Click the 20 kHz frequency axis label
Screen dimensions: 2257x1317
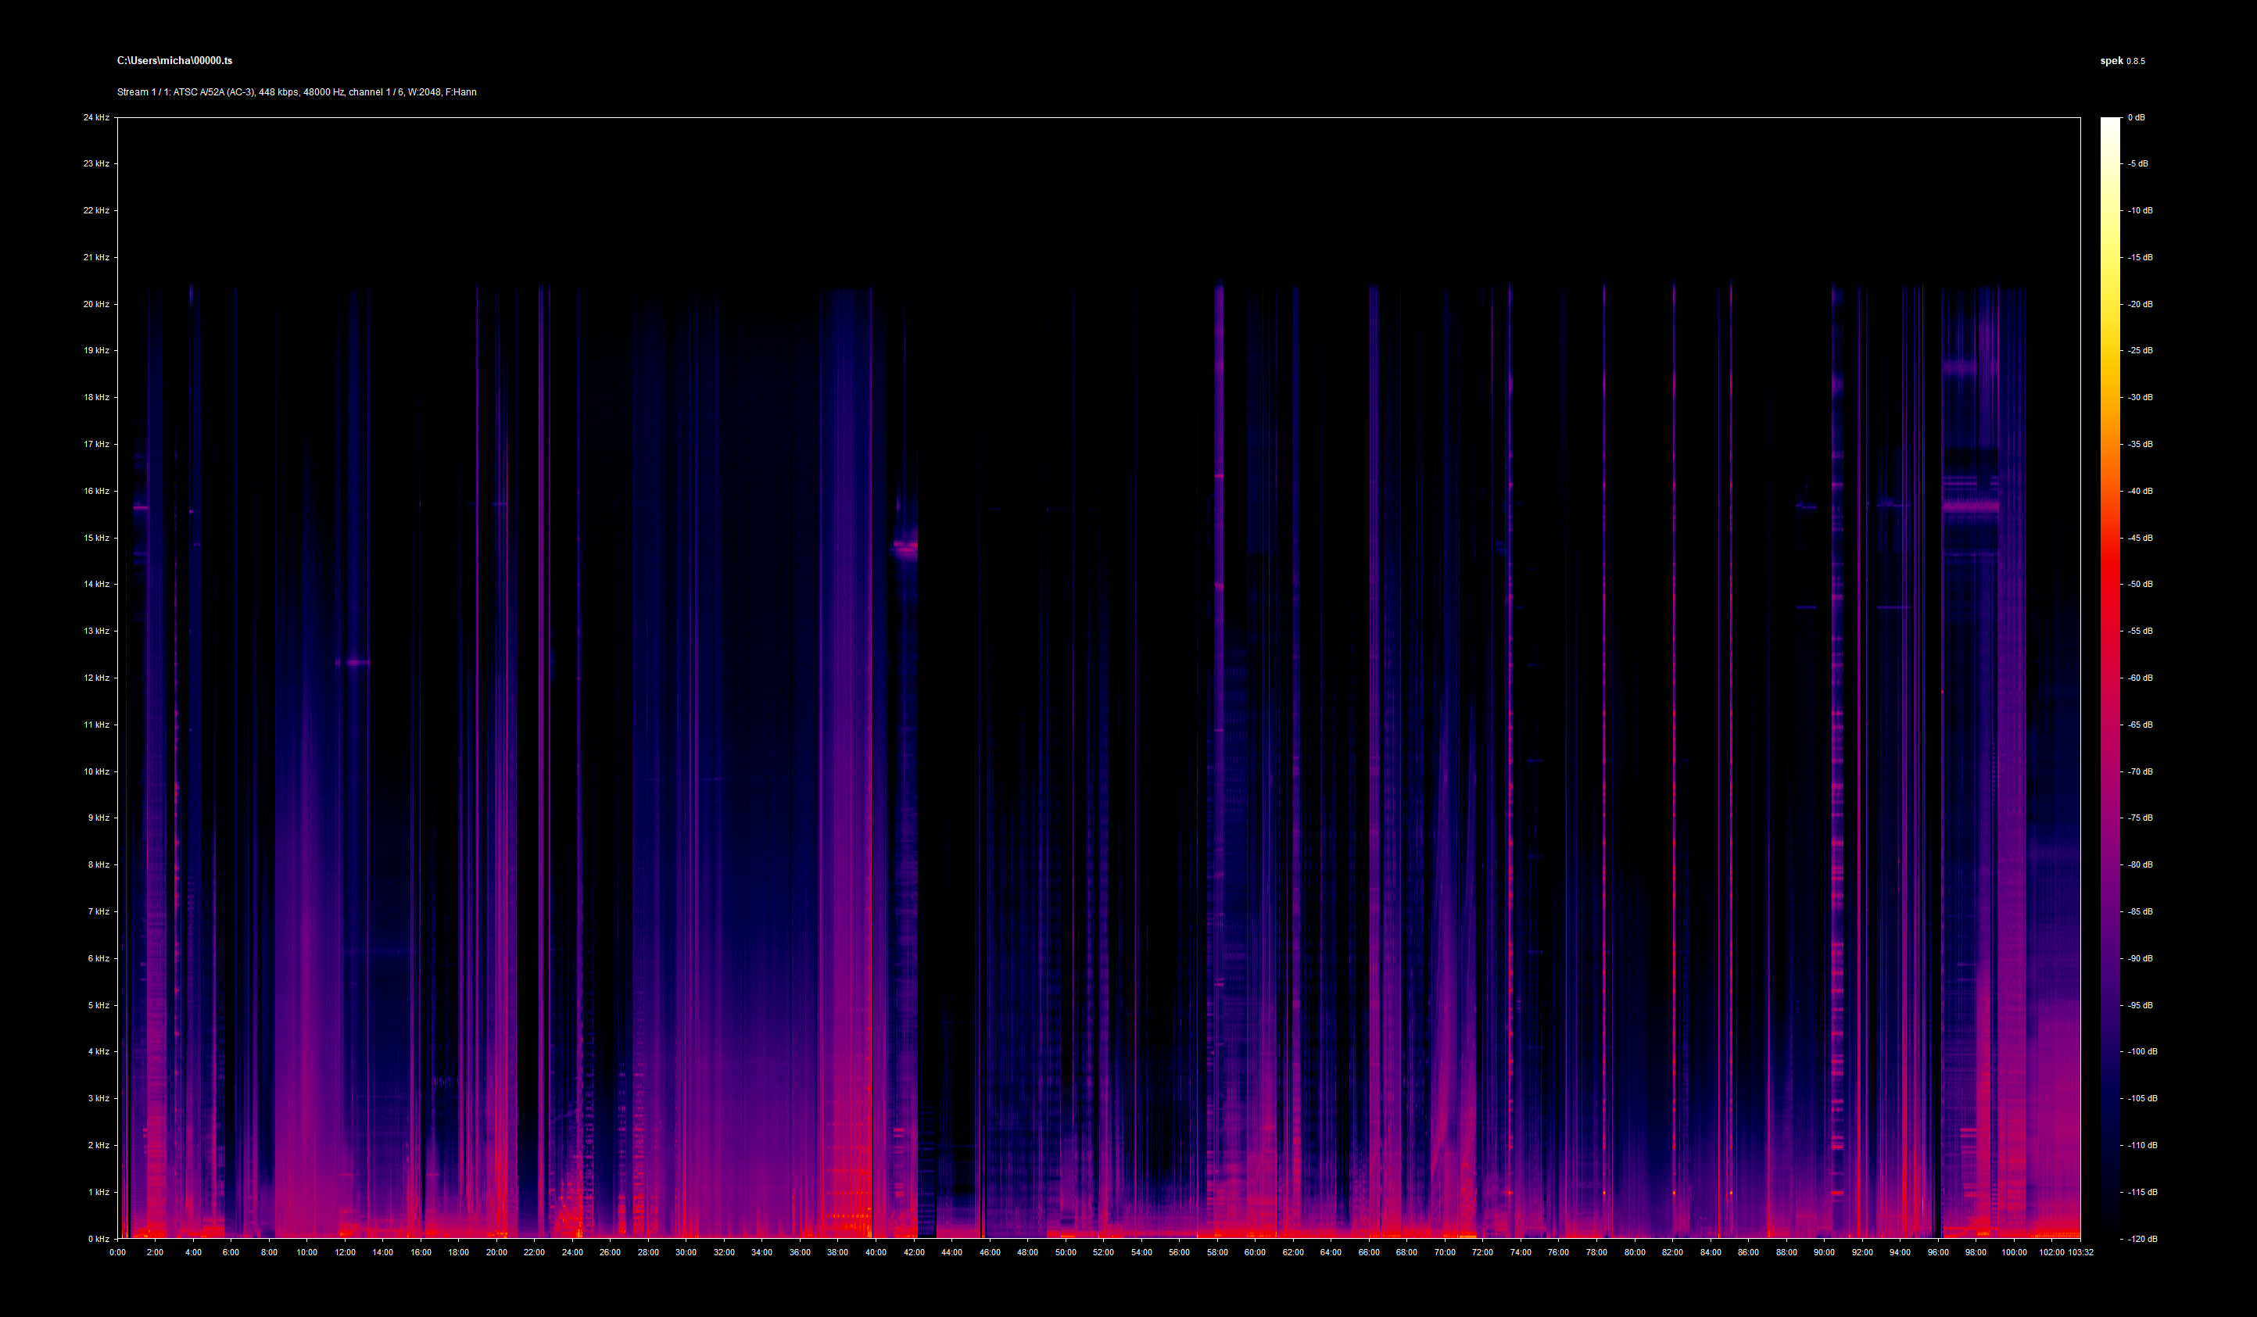tap(96, 304)
